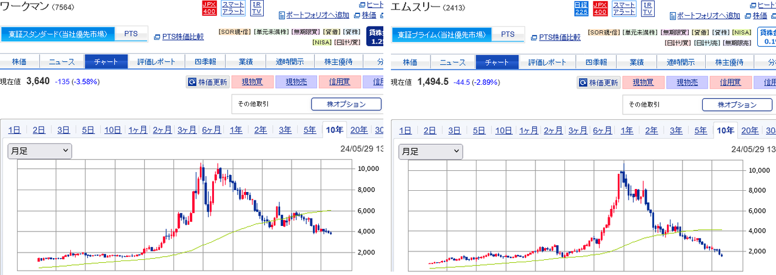776x275 pixels.
Task: Select 東証プライム market for エムスリー
Action: [441, 35]
